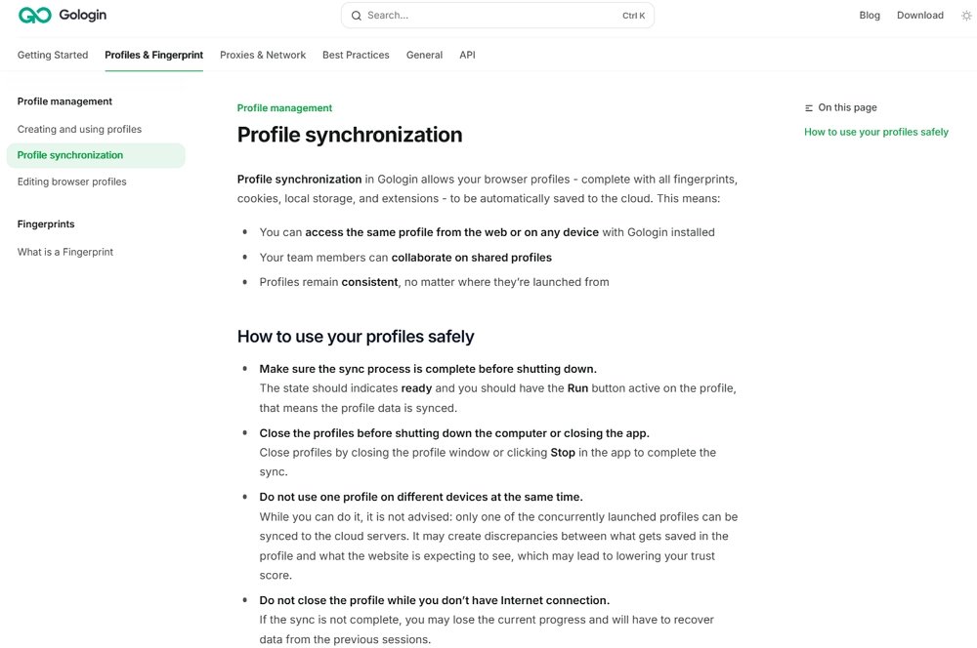The image size is (977, 648).
Task: Click the Download link
Action: [919, 15]
